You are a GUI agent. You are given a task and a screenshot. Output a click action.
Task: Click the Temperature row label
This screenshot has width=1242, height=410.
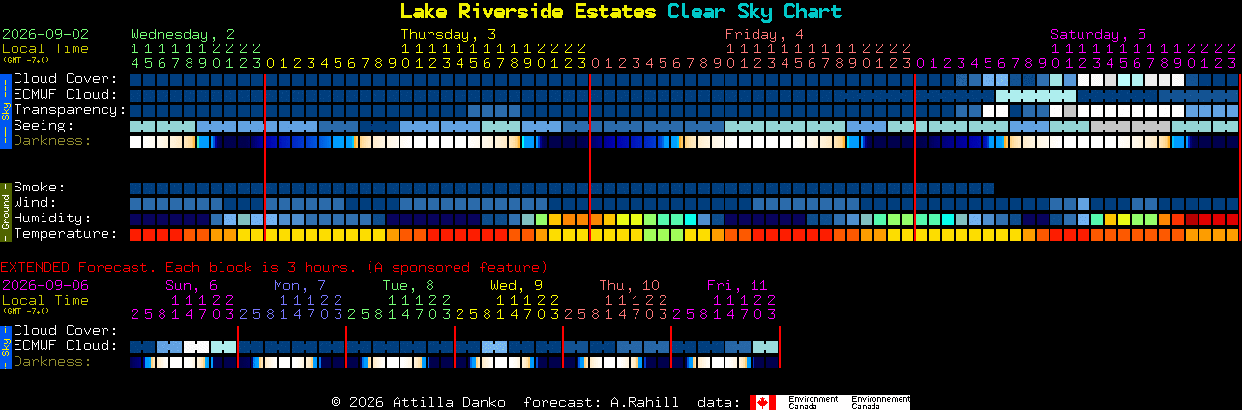[66, 233]
